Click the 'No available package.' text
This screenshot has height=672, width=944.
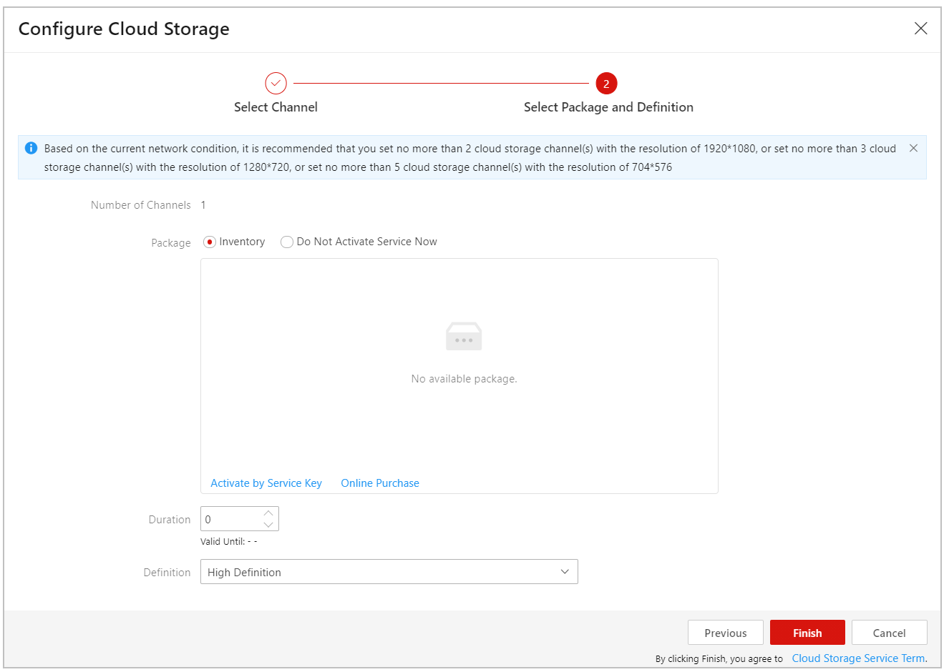click(464, 379)
